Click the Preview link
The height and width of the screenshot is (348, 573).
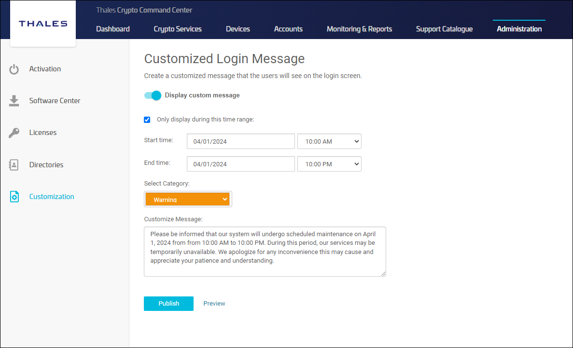[x=214, y=304]
